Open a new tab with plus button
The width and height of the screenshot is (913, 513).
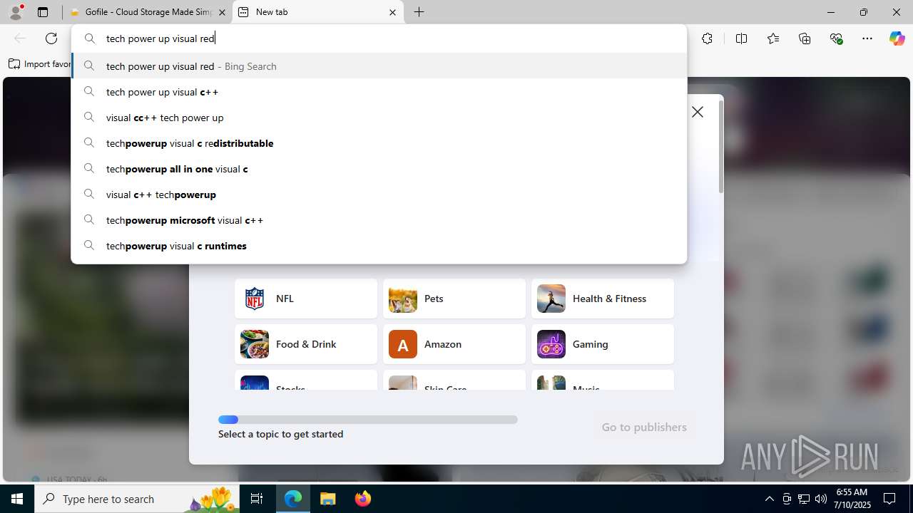tap(419, 12)
